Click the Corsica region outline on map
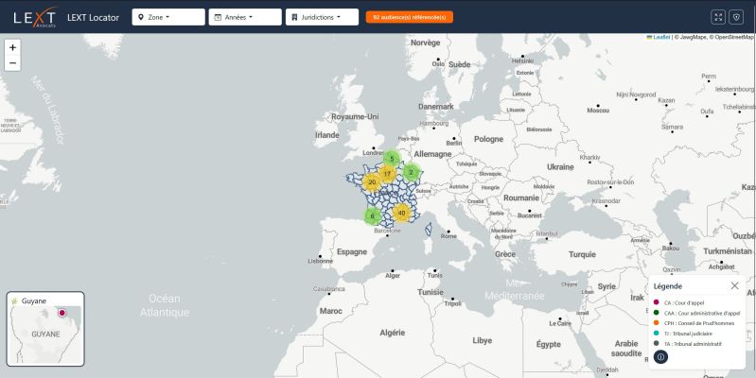 tap(428, 230)
